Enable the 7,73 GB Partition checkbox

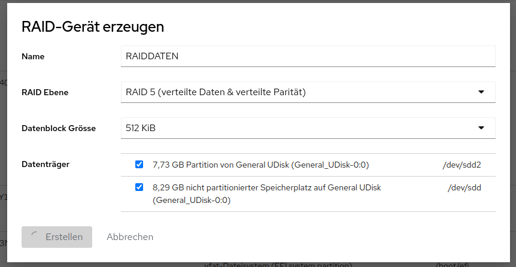point(139,164)
